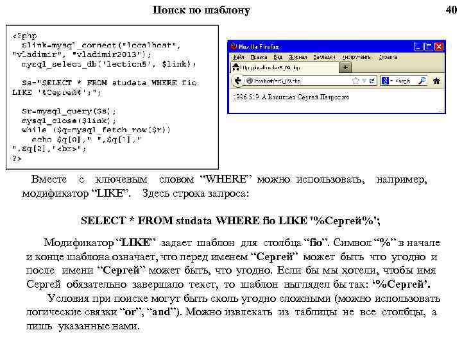Click the site globe icon in address bar
462x346 pixels.
pyautogui.click(x=249, y=81)
